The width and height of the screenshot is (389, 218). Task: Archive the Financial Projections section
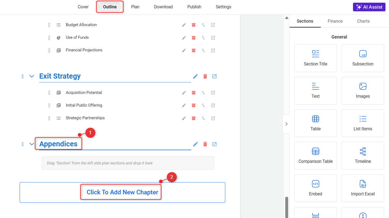pyautogui.click(x=194, y=50)
